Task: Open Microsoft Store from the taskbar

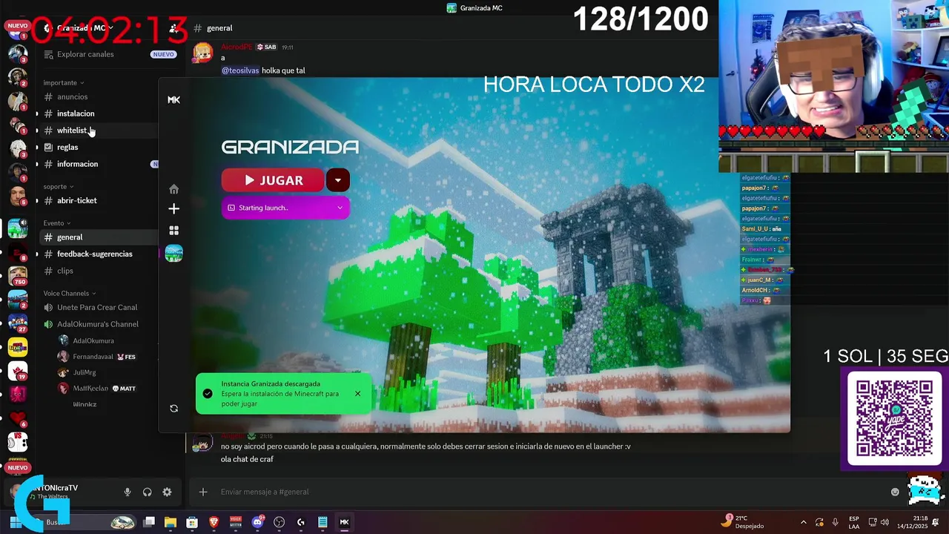Action: 192,522
